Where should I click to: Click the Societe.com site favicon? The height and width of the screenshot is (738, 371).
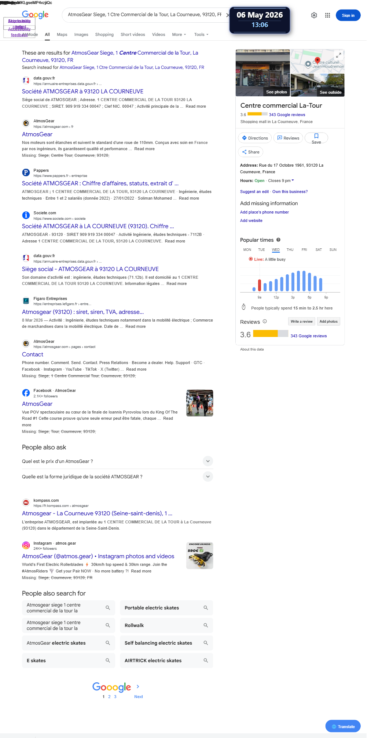(x=26, y=215)
